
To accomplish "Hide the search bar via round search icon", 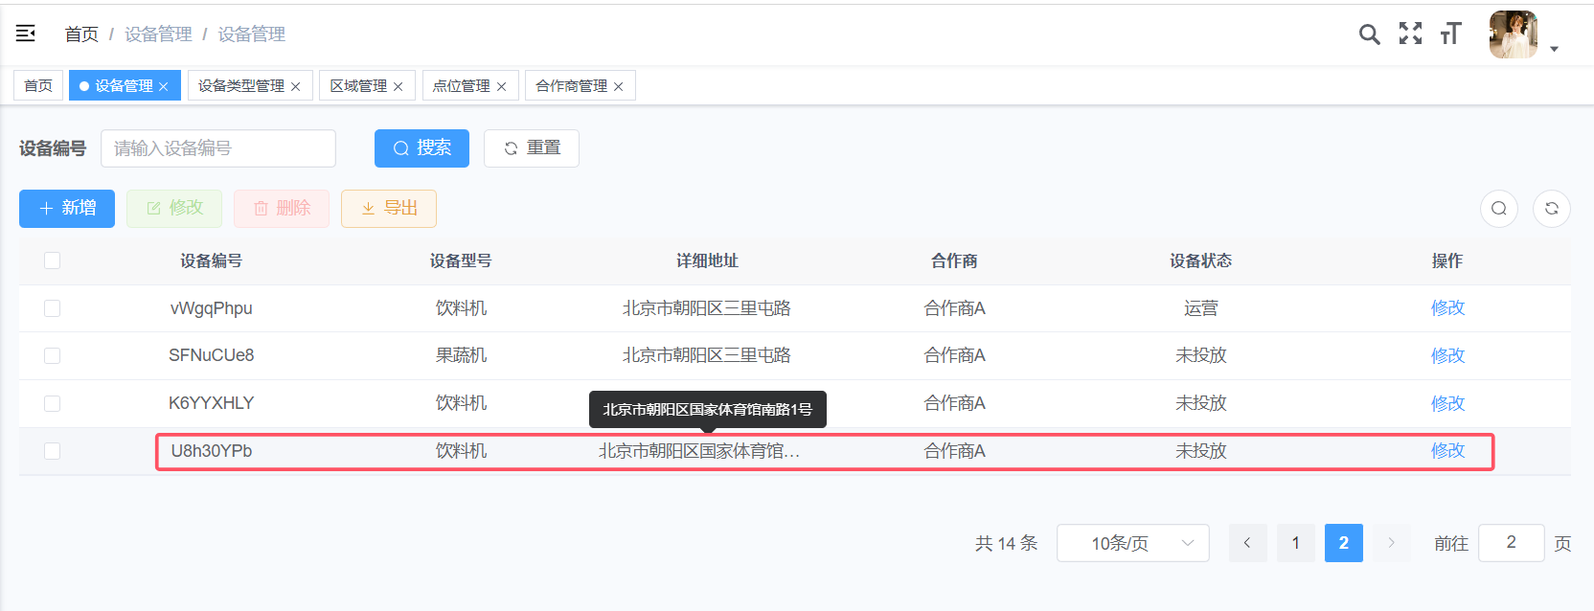I will 1499,209.
